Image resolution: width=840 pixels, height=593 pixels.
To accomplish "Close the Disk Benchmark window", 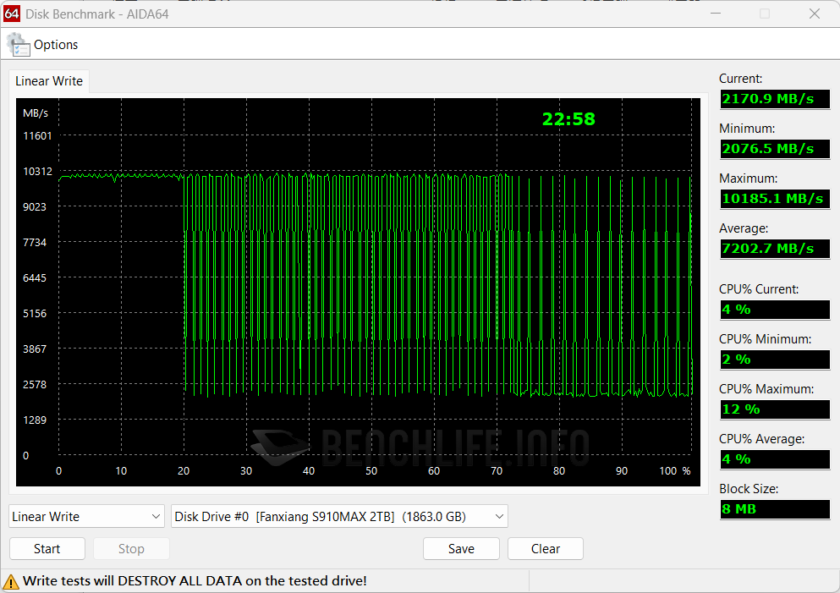I will (x=815, y=14).
